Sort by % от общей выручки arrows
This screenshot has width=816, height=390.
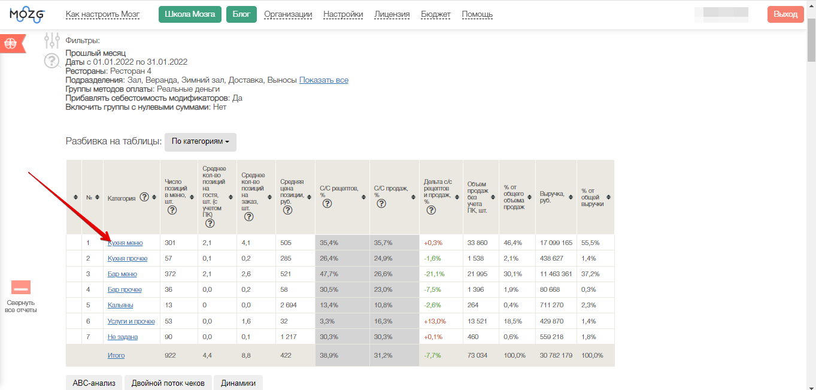(x=609, y=197)
